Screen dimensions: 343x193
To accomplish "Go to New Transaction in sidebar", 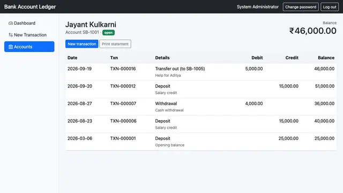I will coord(29,35).
